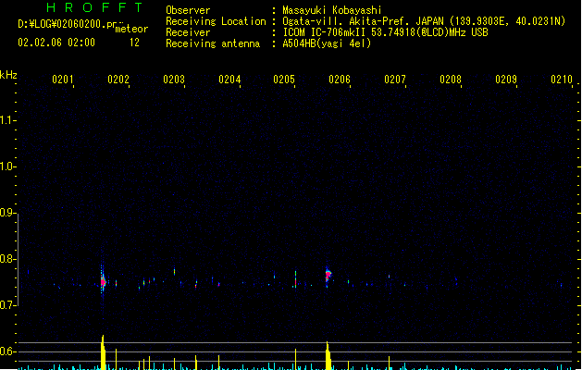
Task: Click the yellow intensity bar near 0206
Action: 328,355
